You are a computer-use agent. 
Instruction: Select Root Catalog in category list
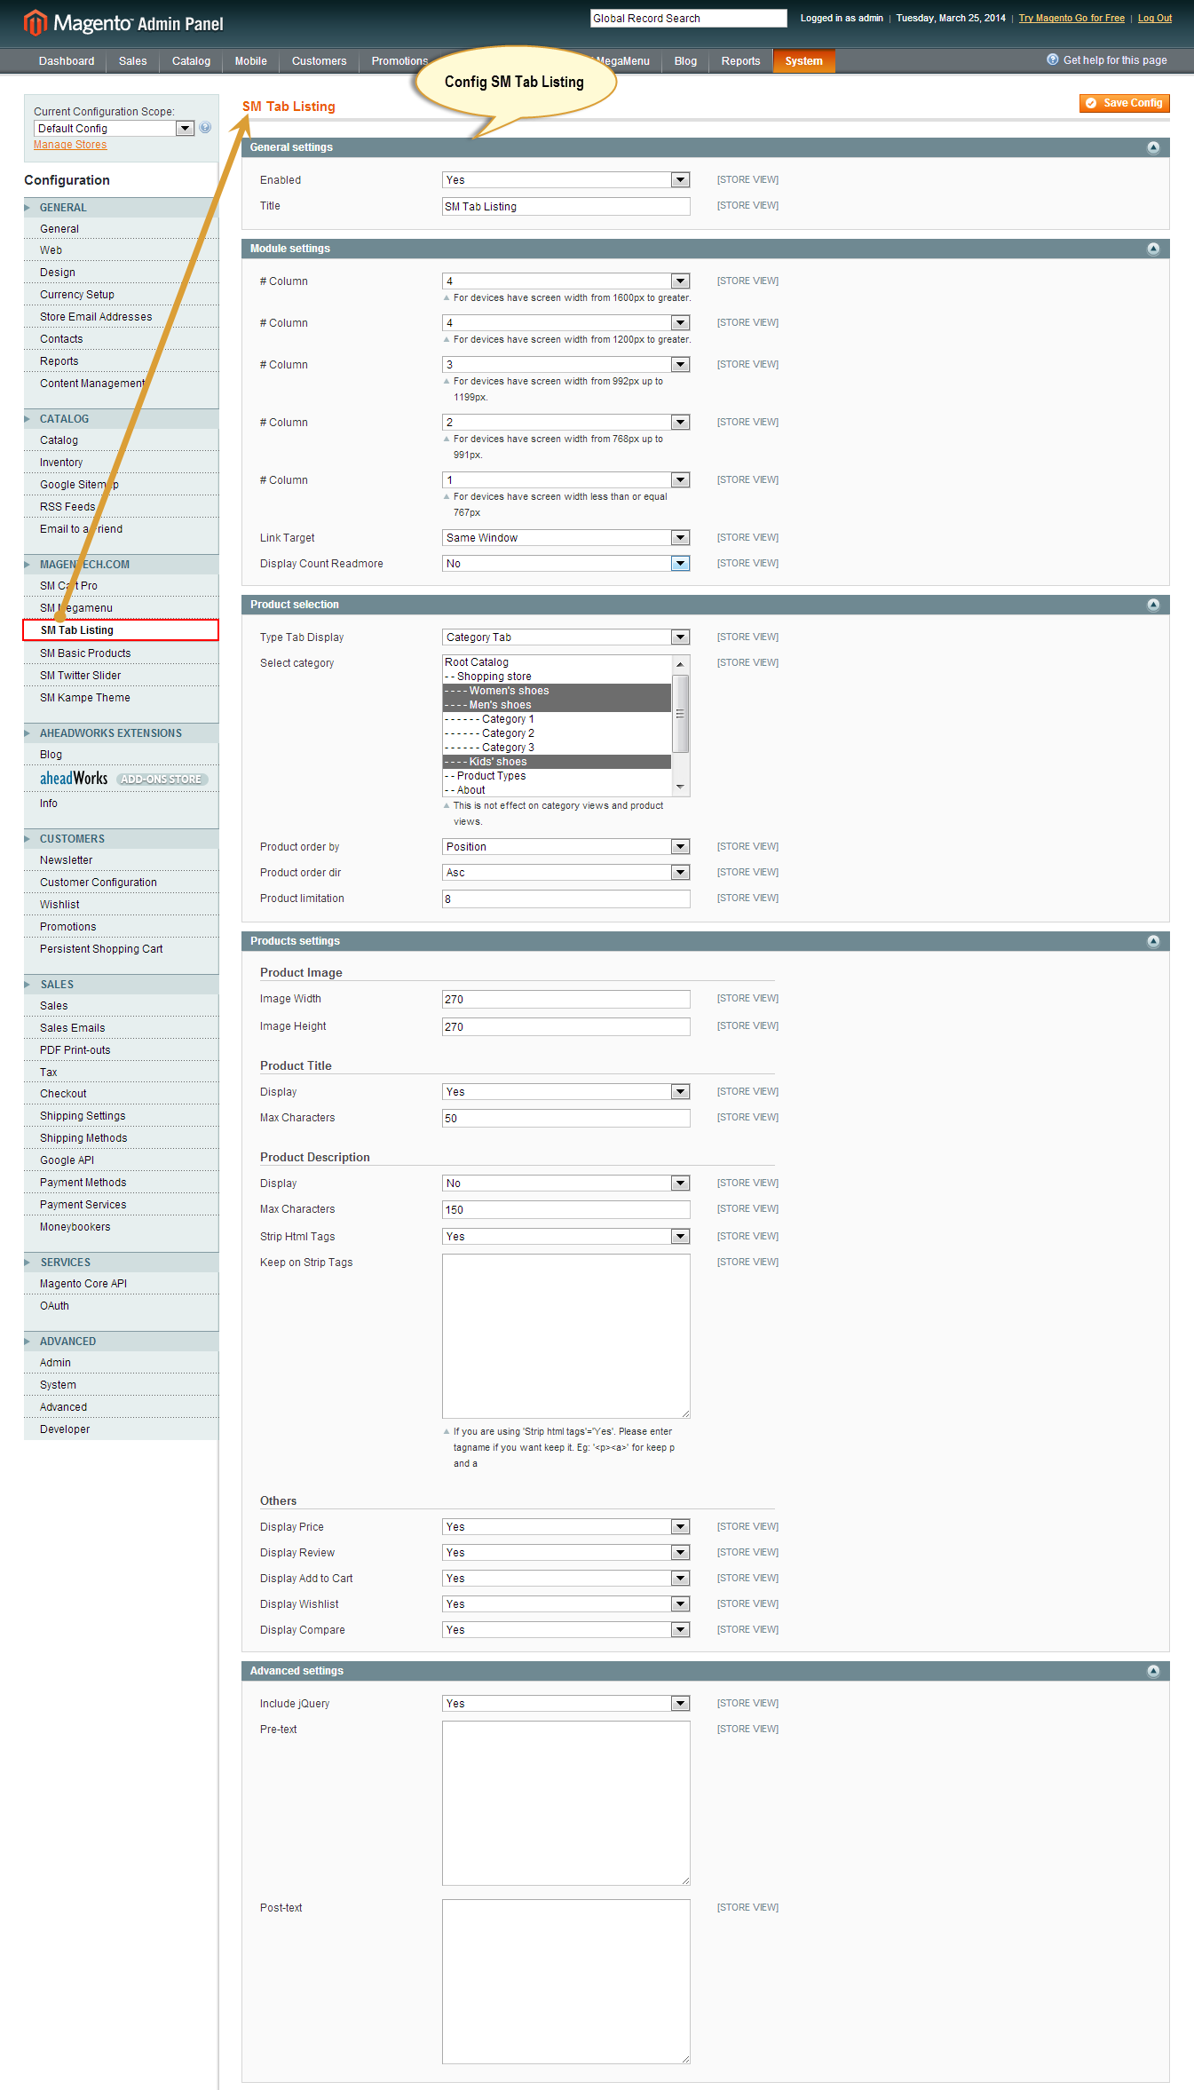coord(557,662)
